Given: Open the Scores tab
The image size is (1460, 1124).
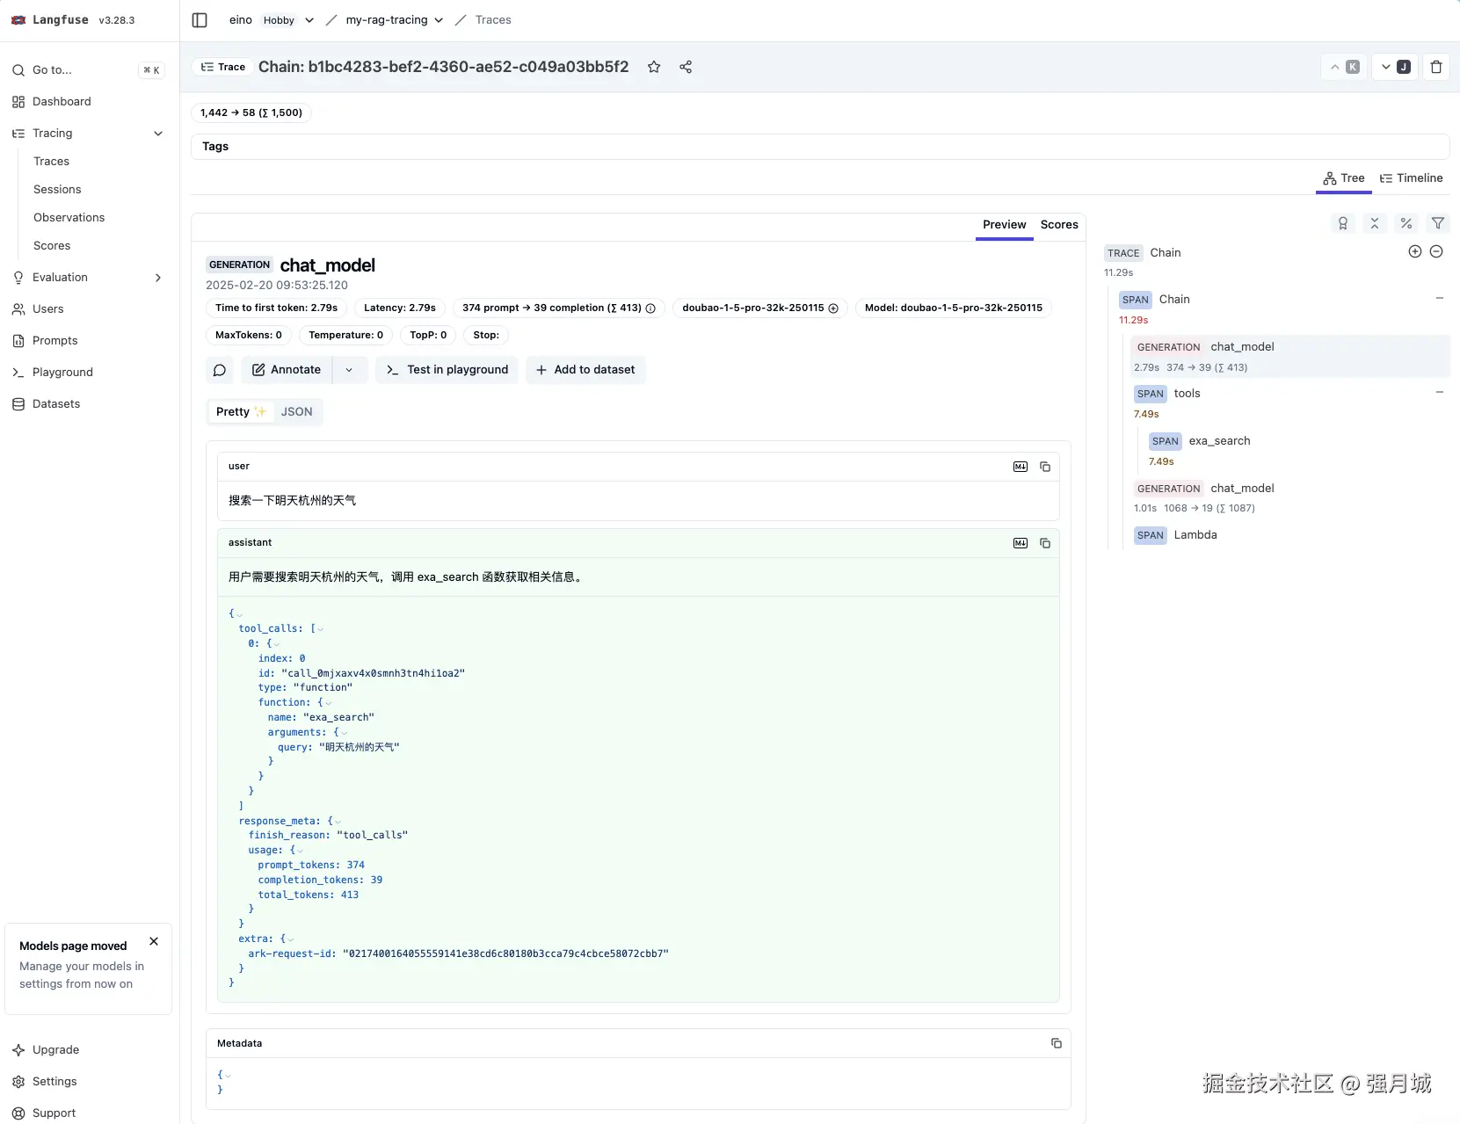Looking at the screenshot, I should (1059, 225).
